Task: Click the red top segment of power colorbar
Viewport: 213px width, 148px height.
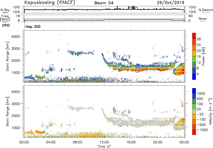Action: click(194, 36)
